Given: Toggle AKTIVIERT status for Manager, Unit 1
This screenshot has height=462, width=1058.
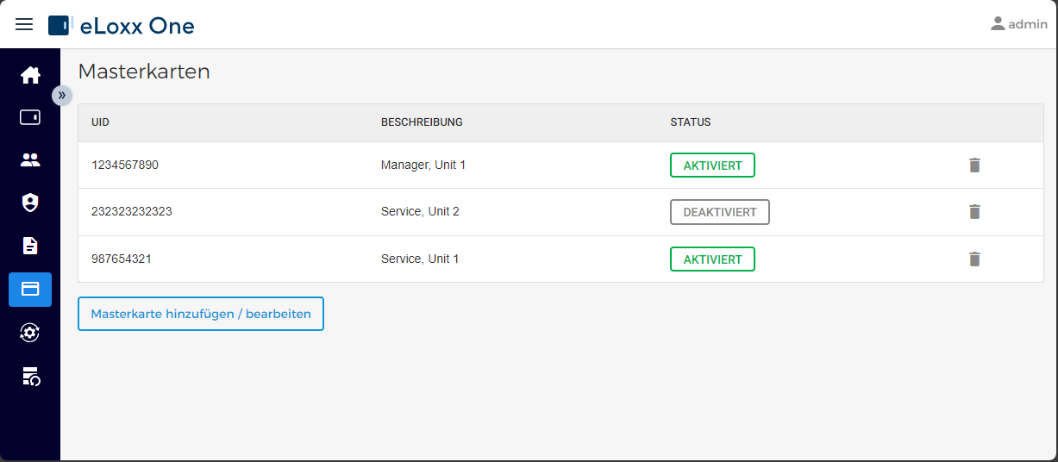Looking at the screenshot, I should [x=712, y=165].
